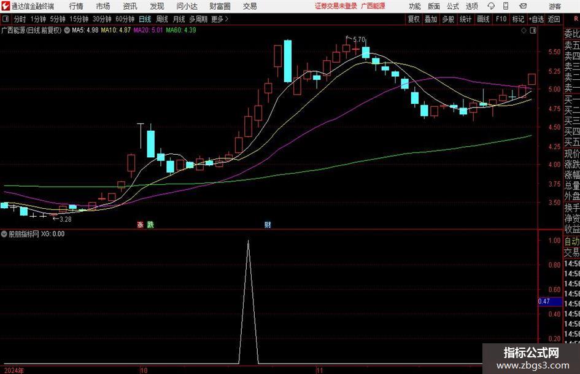Viewport: 580px width, 374px height.
Task: Click the 2024年 label on time axis
Action: click(x=14, y=370)
